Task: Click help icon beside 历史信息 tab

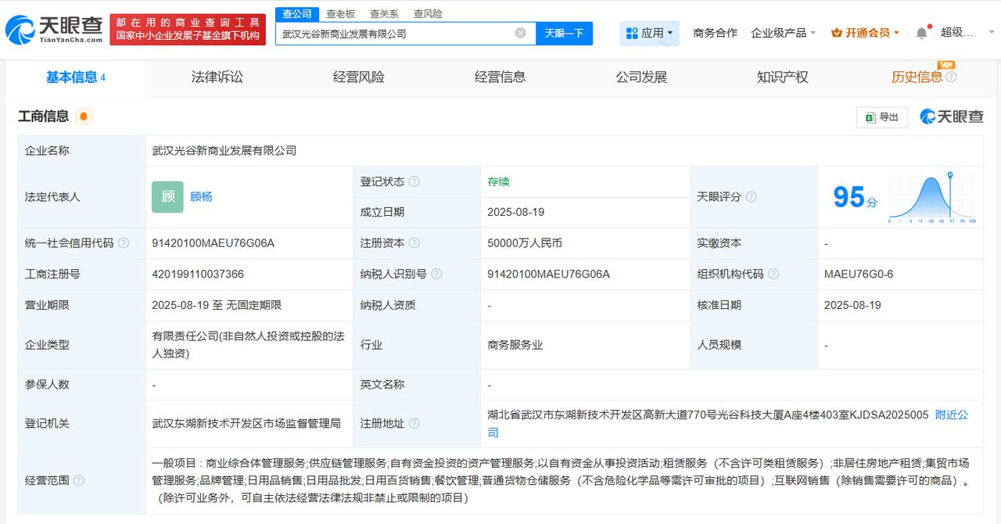Action: [951, 77]
